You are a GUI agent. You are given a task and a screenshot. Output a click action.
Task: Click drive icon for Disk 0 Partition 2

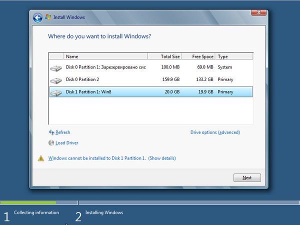coord(56,80)
